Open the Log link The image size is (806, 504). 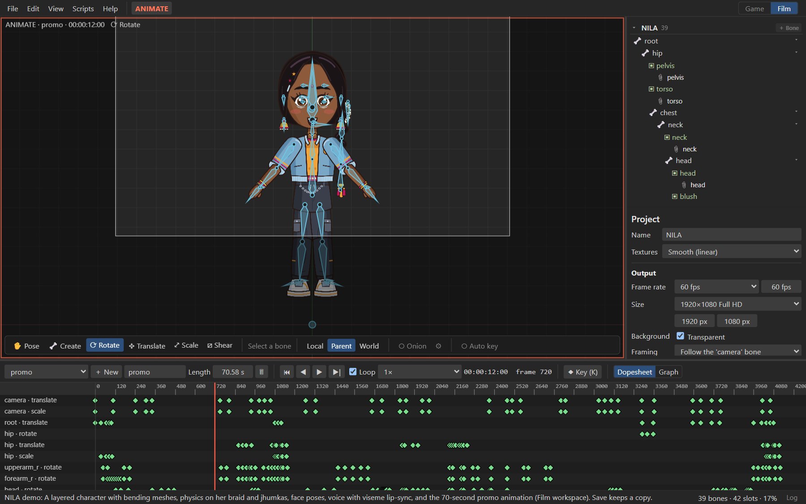(792, 498)
